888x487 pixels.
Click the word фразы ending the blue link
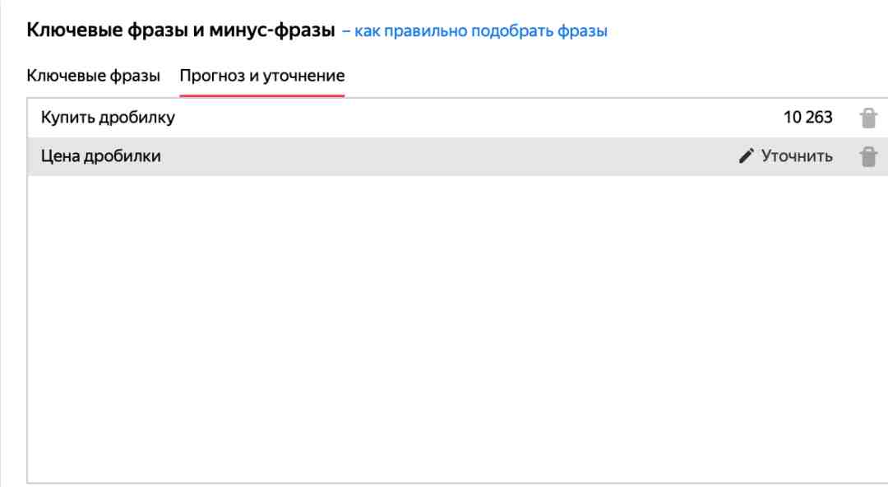[x=582, y=31]
